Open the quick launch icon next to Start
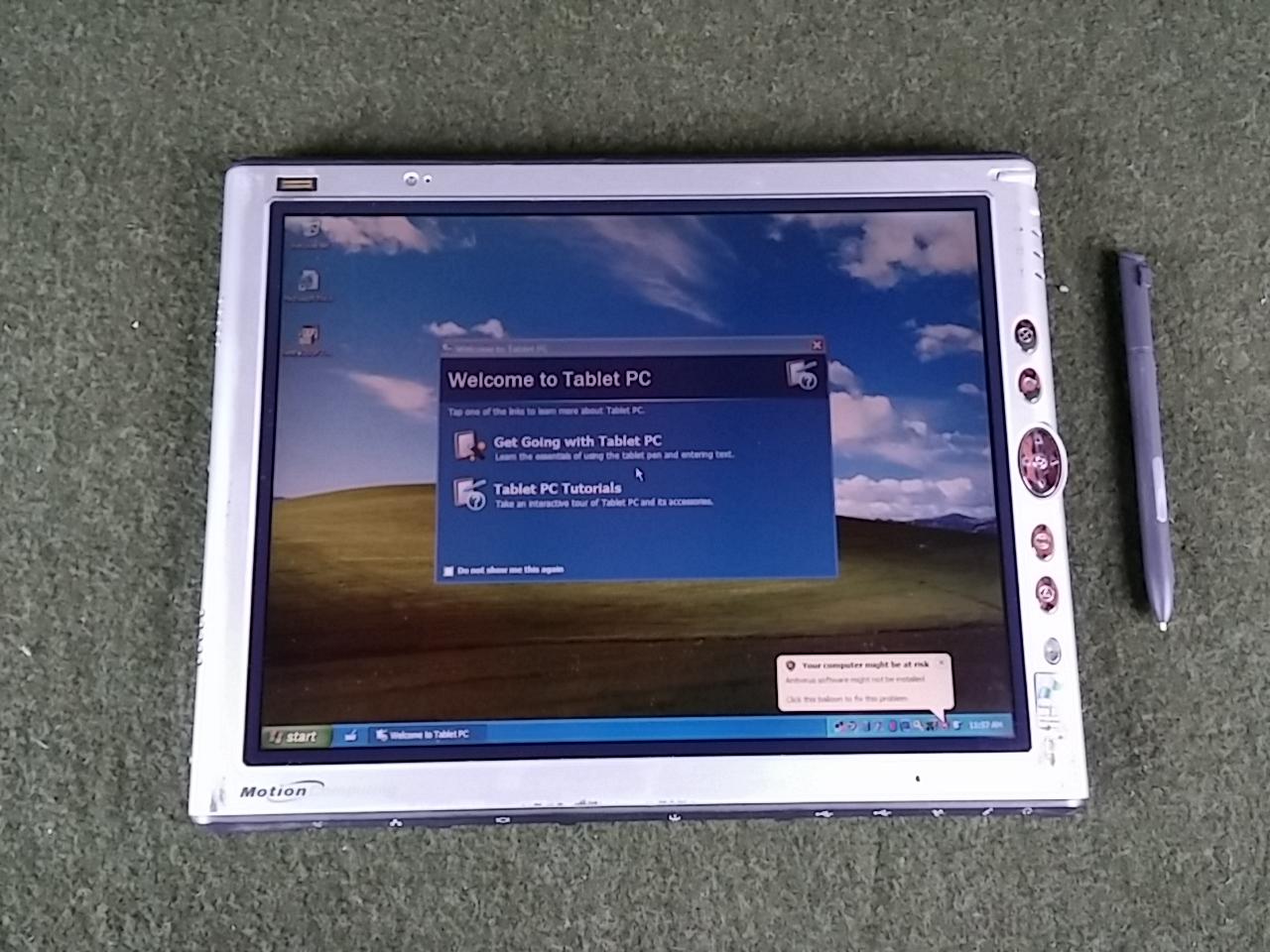1270x952 pixels. (349, 735)
